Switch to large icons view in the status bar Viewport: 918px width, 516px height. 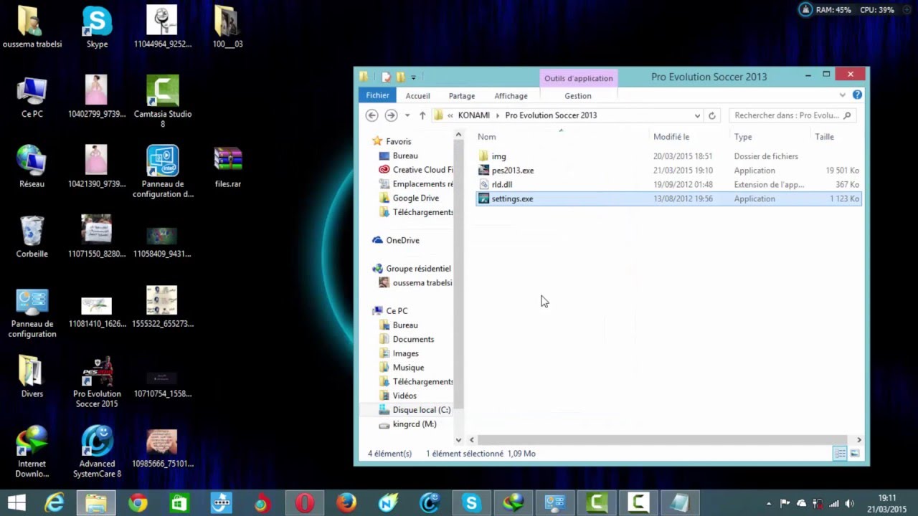click(854, 454)
